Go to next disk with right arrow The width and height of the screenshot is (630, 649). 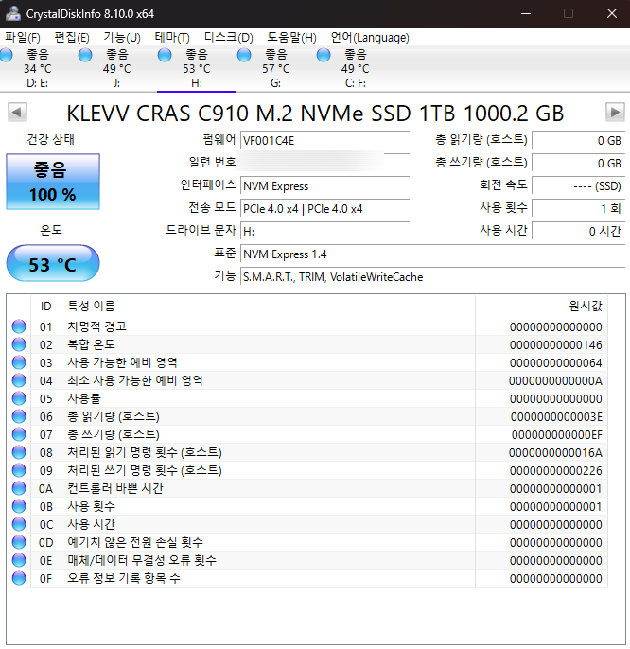click(615, 113)
